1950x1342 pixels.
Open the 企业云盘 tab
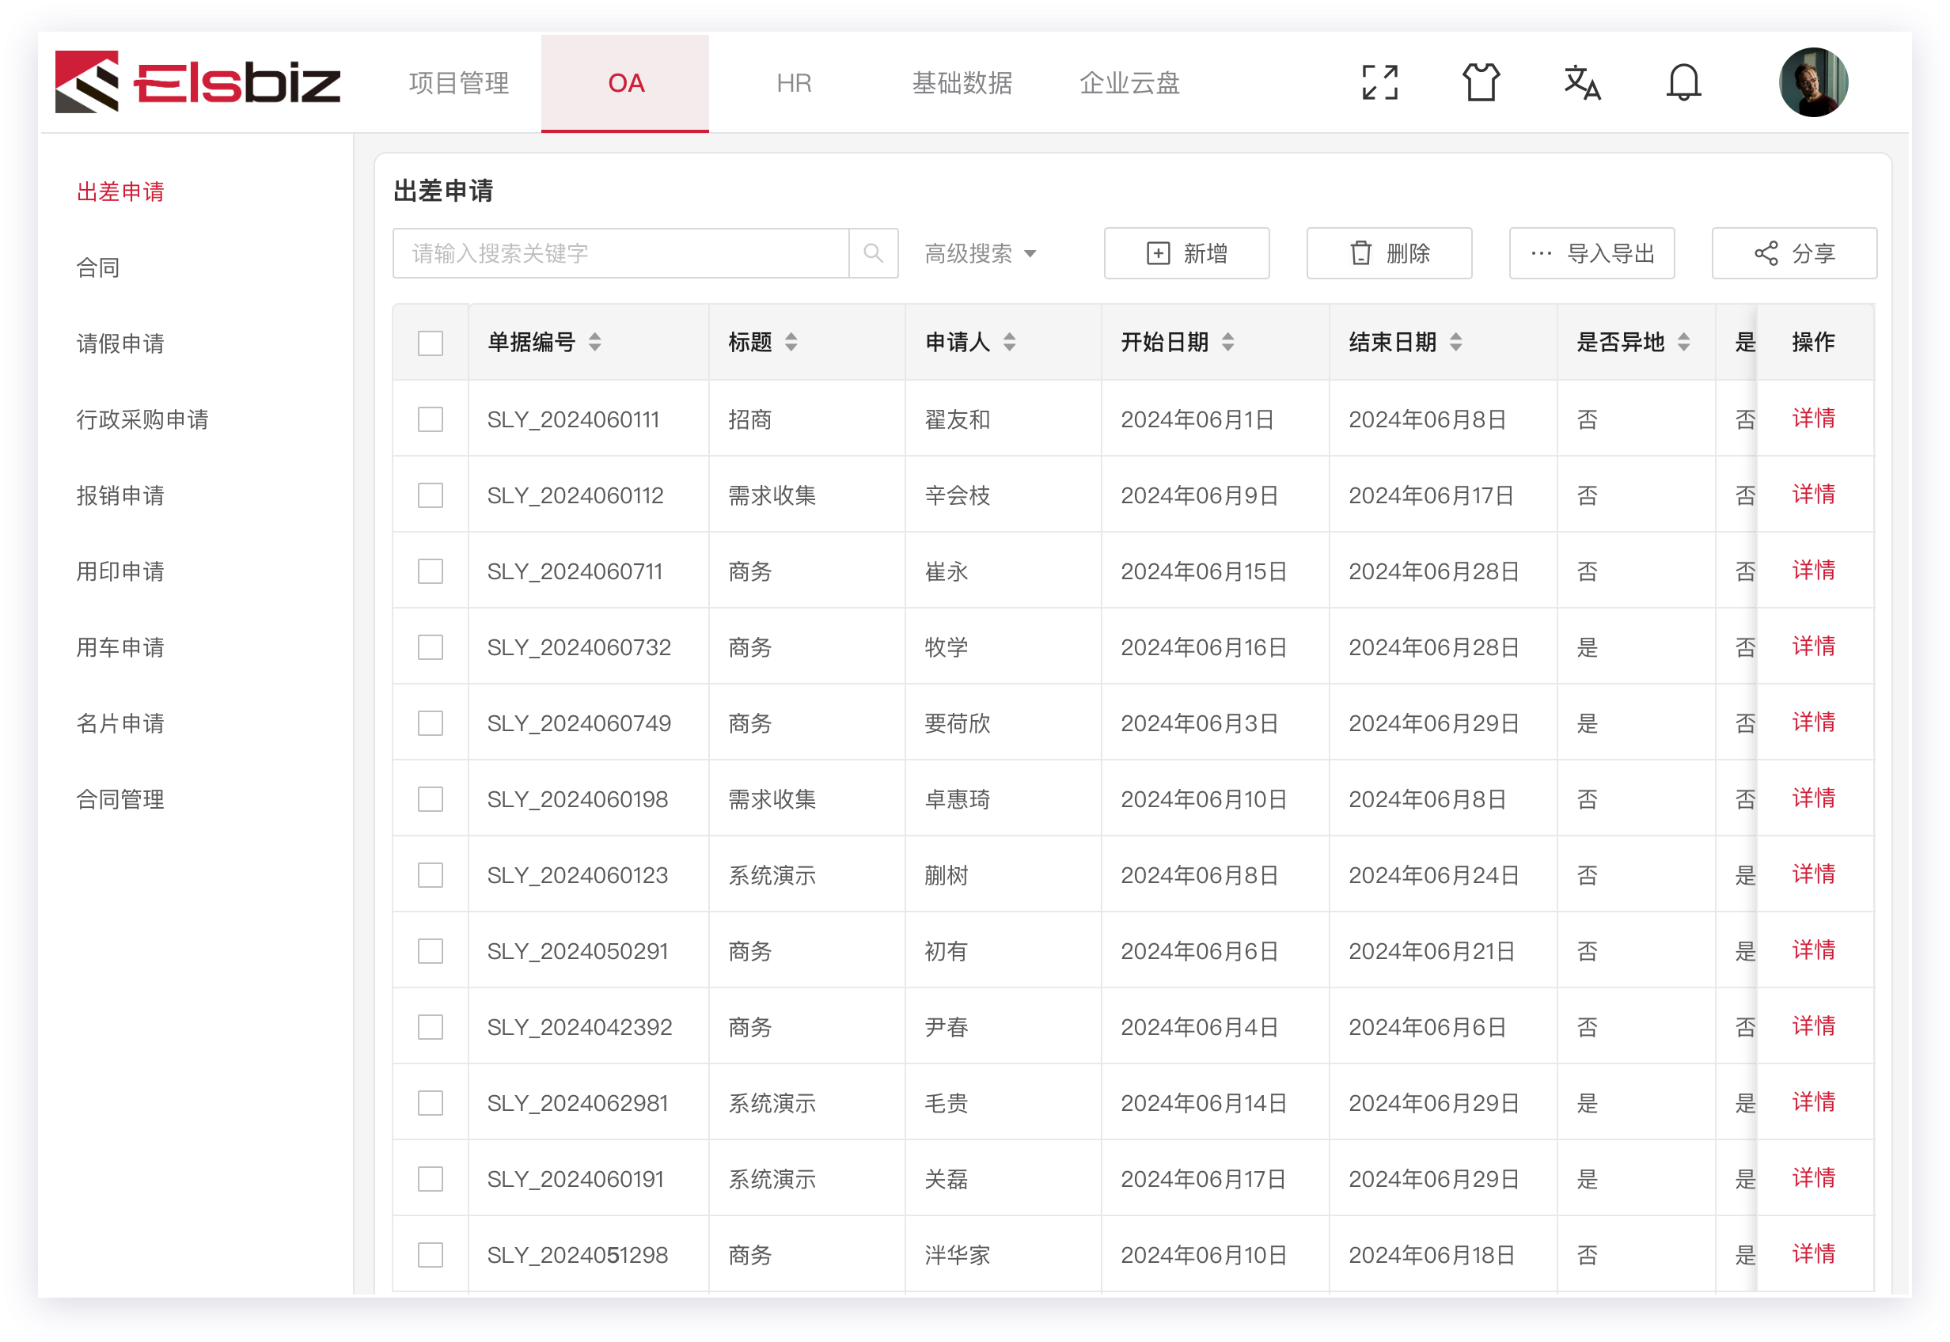(x=1129, y=83)
